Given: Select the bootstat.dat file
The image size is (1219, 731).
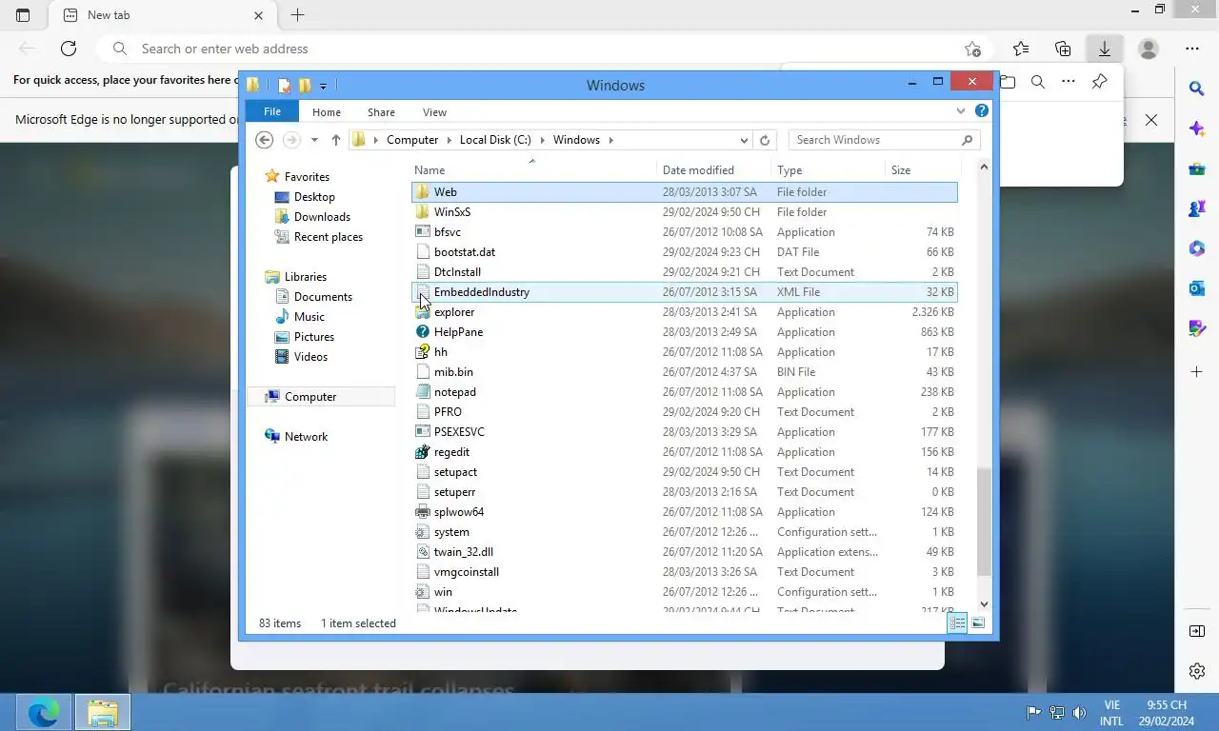Looking at the screenshot, I should click(x=465, y=252).
